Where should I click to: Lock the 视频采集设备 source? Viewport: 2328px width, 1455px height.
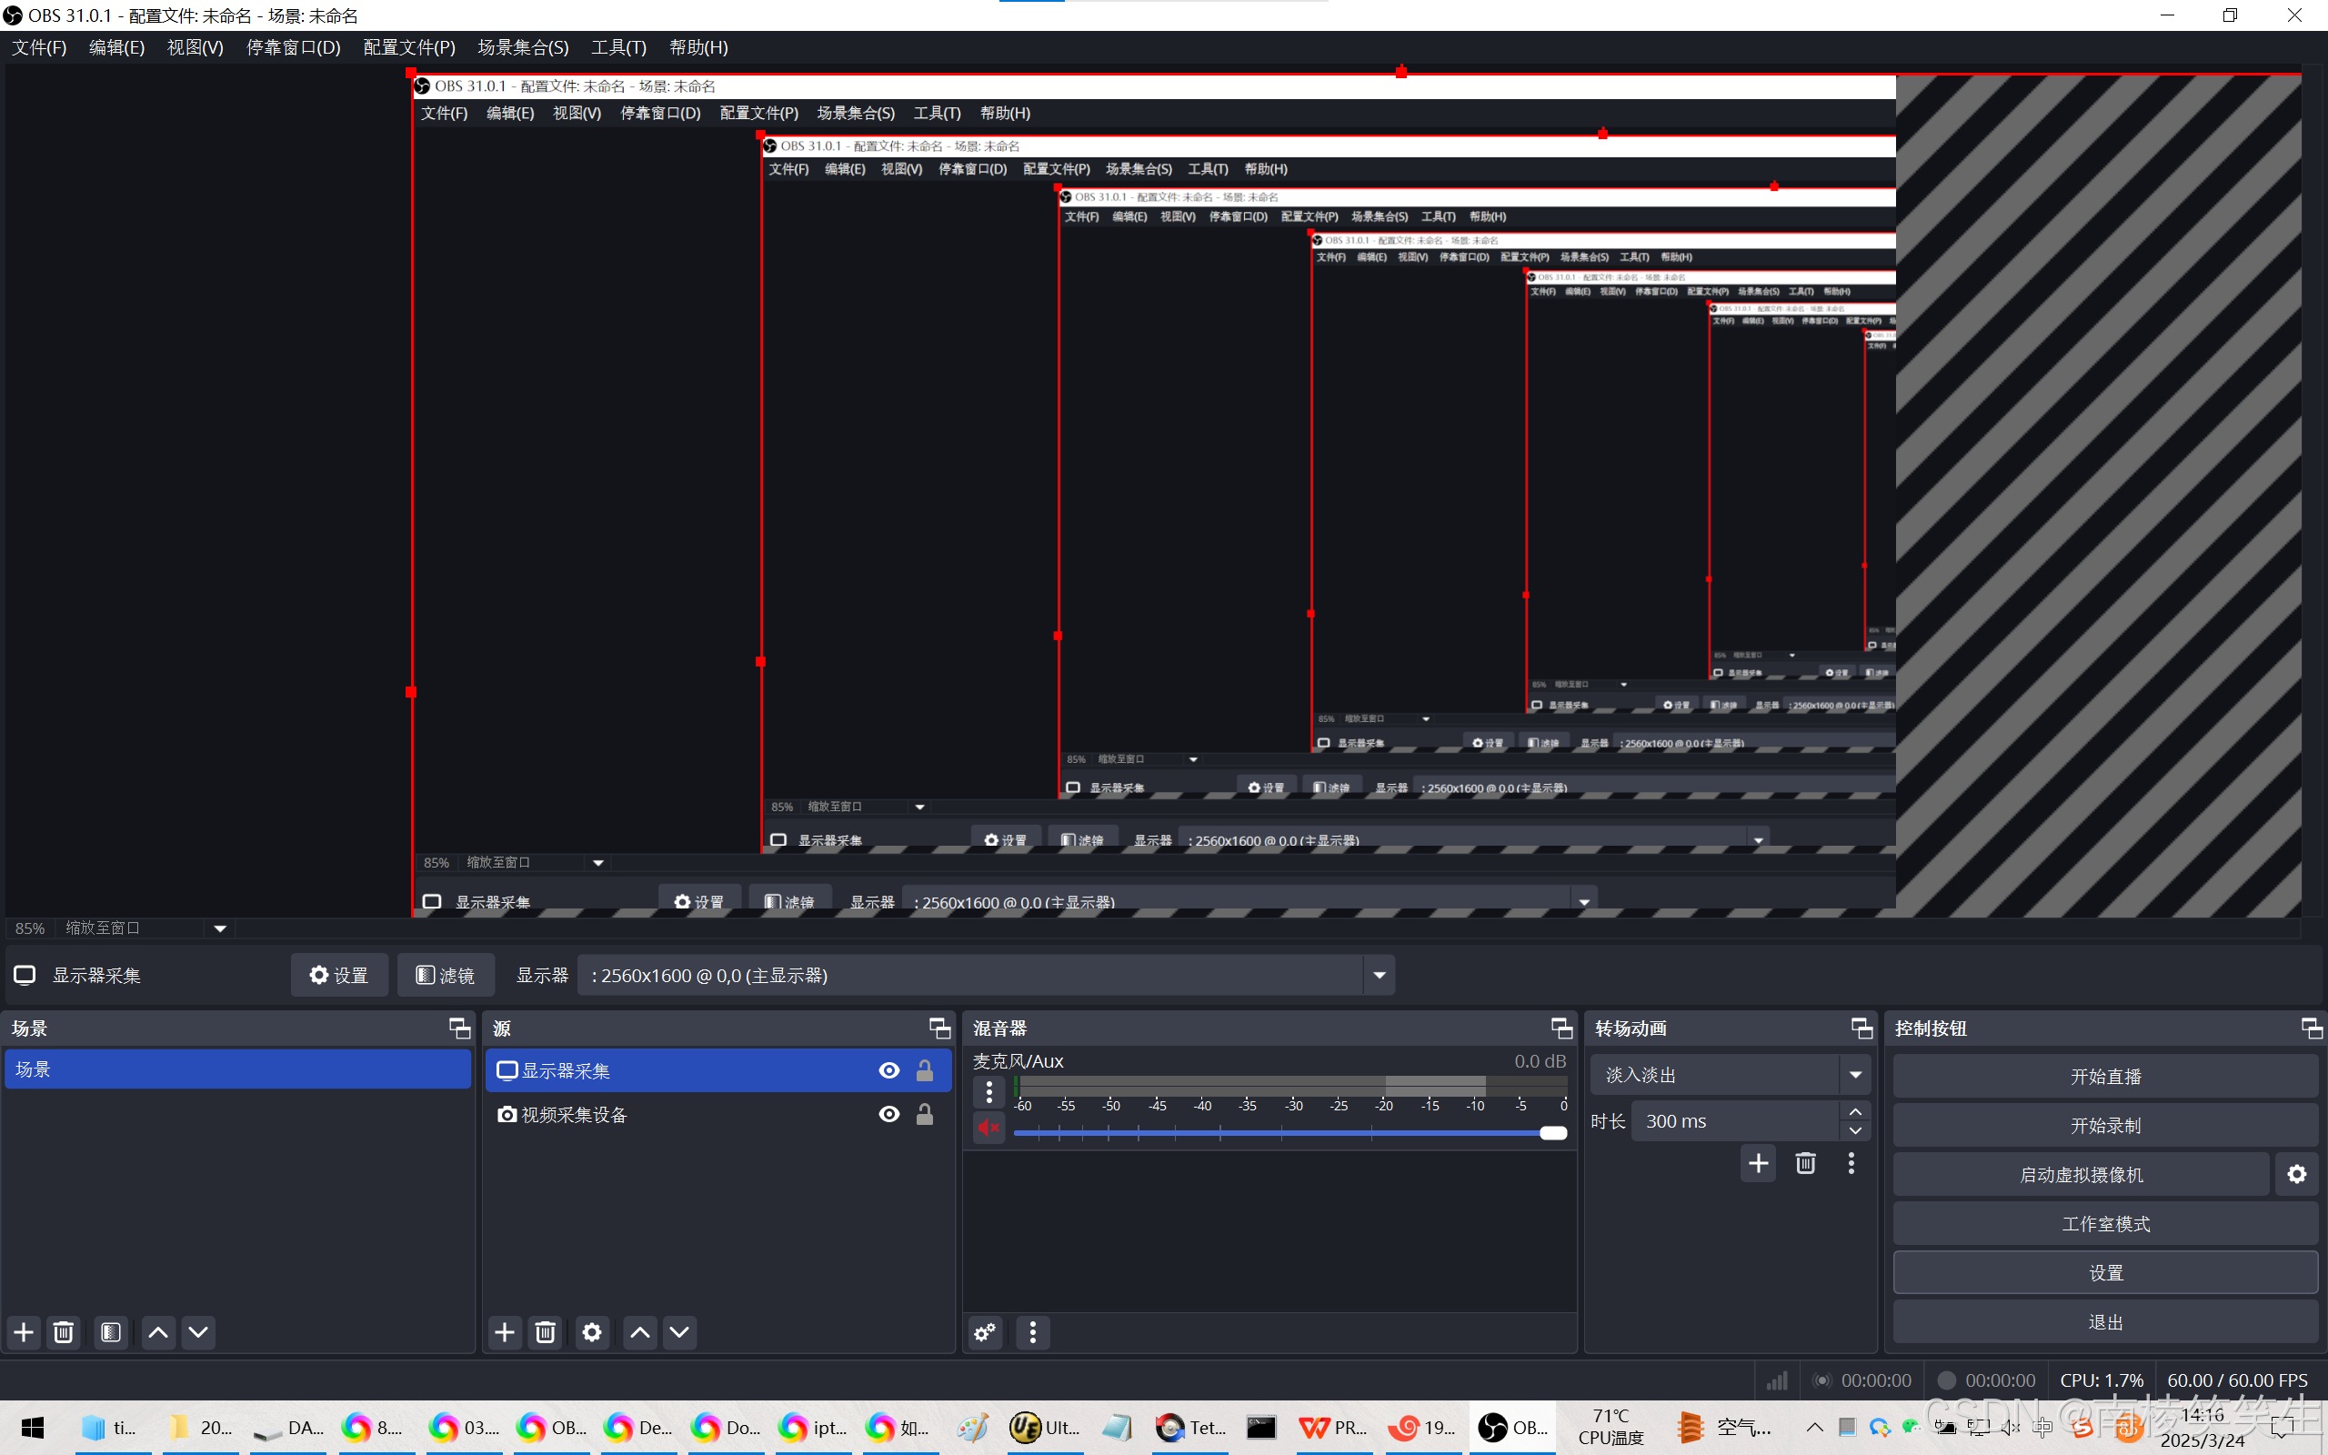point(925,1114)
